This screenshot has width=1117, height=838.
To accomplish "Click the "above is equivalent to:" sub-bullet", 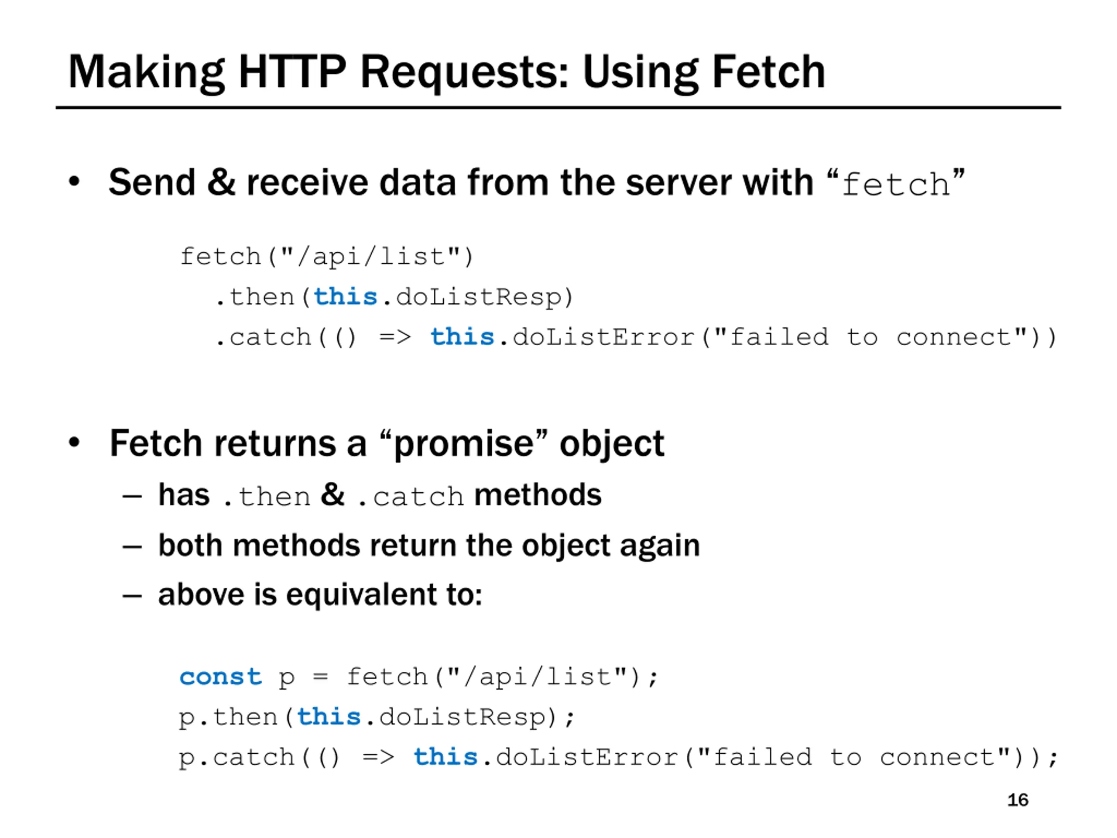I will pos(320,594).
